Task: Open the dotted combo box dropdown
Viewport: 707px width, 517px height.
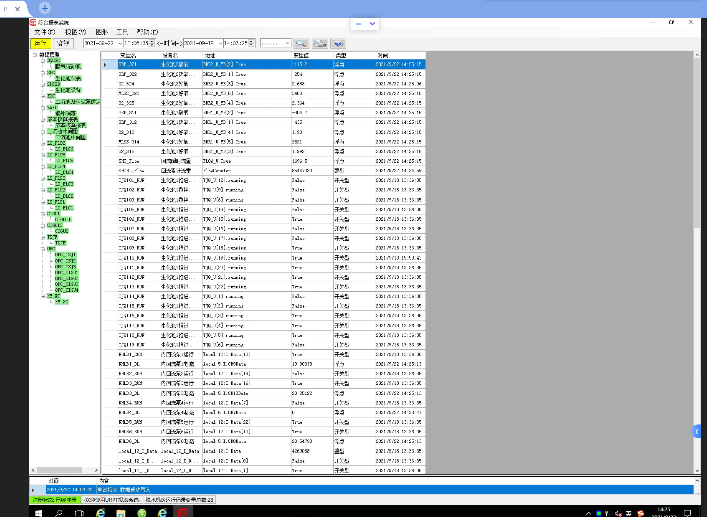Action: [x=287, y=44]
